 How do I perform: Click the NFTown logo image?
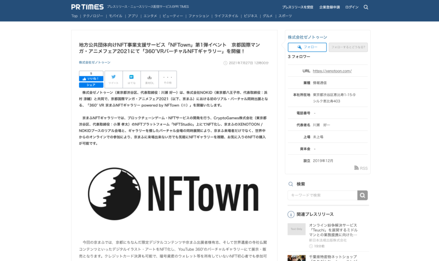point(174,194)
